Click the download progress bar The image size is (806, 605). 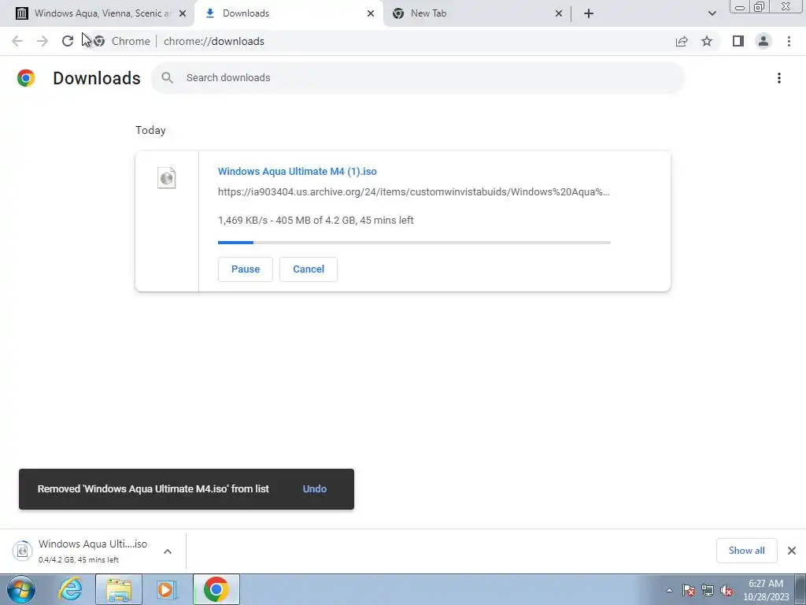(x=414, y=243)
